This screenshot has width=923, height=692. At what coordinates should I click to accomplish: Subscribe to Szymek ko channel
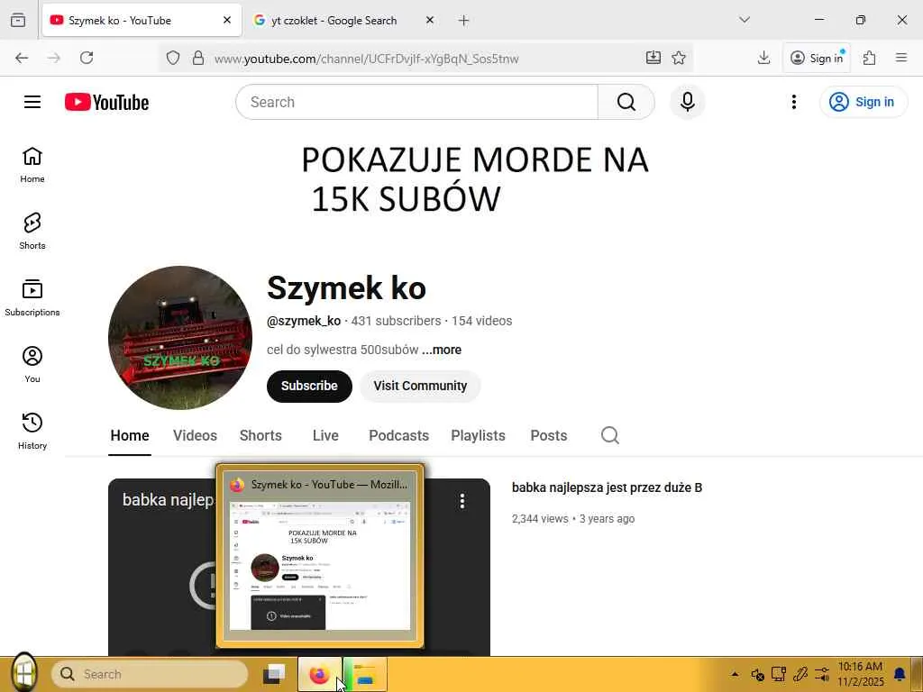[309, 386]
